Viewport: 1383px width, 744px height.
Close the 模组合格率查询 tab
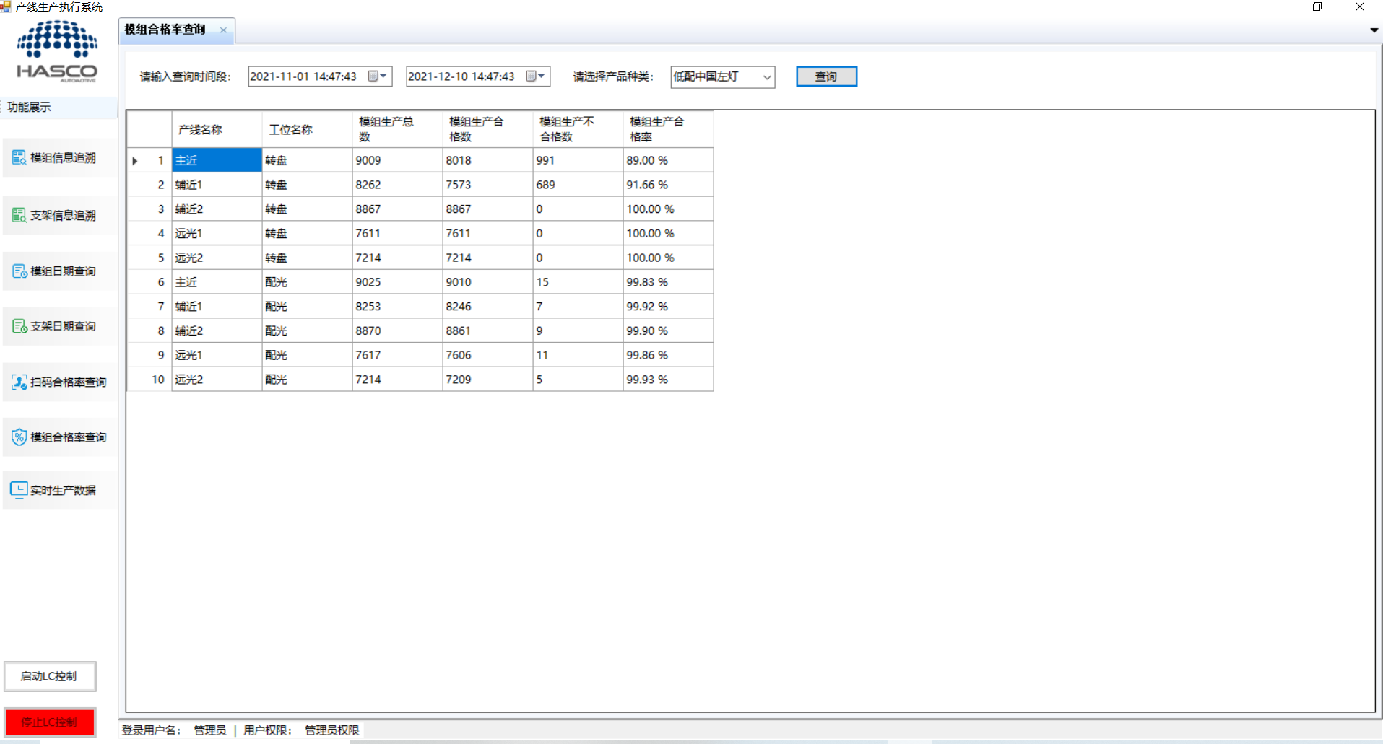tap(223, 30)
